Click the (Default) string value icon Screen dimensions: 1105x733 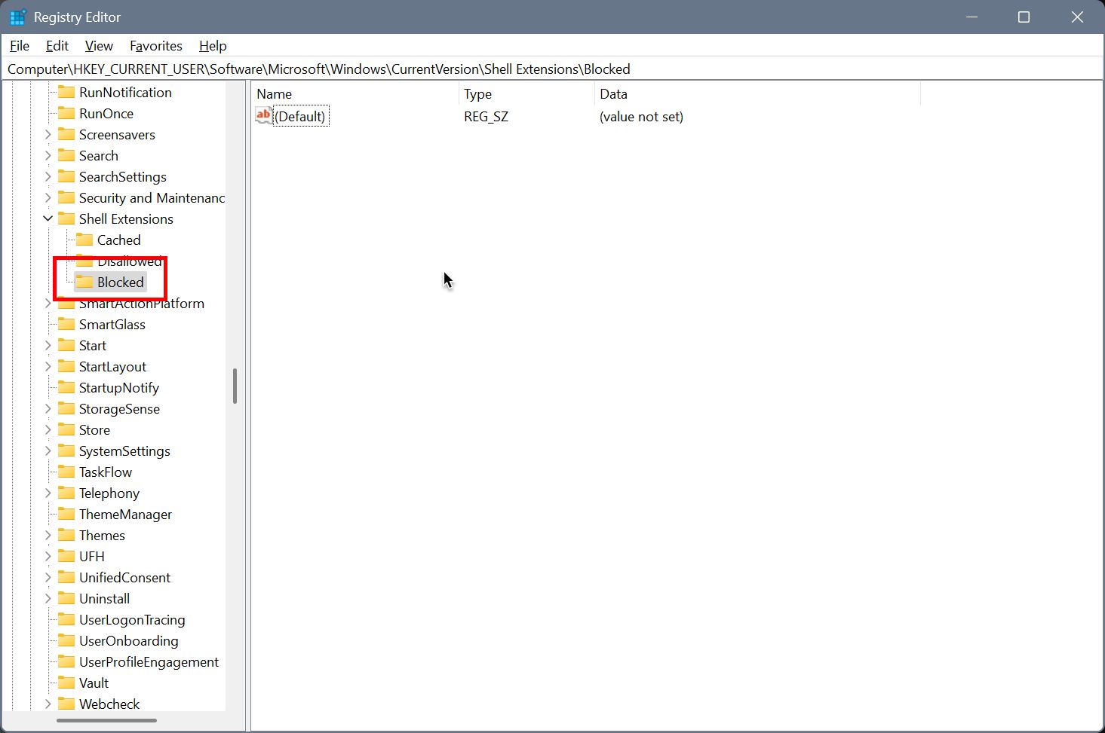pos(263,116)
